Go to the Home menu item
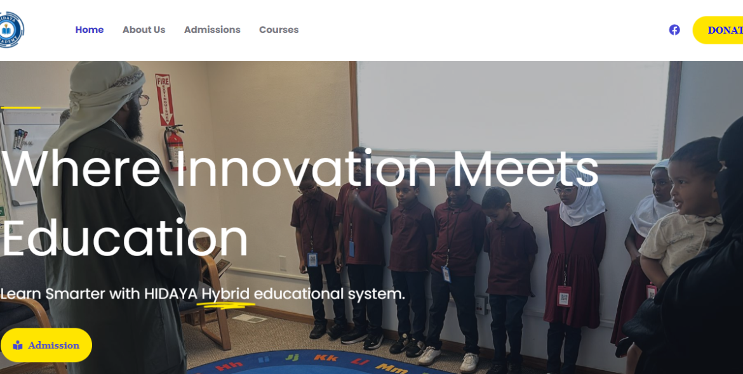This screenshot has width=743, height=374. tap(90, 30)
